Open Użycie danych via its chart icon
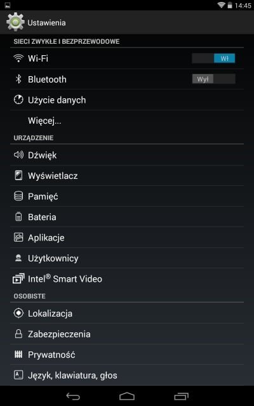Viewport: 254px width, 406px height. pyautogui.click(x=18, y=100)
